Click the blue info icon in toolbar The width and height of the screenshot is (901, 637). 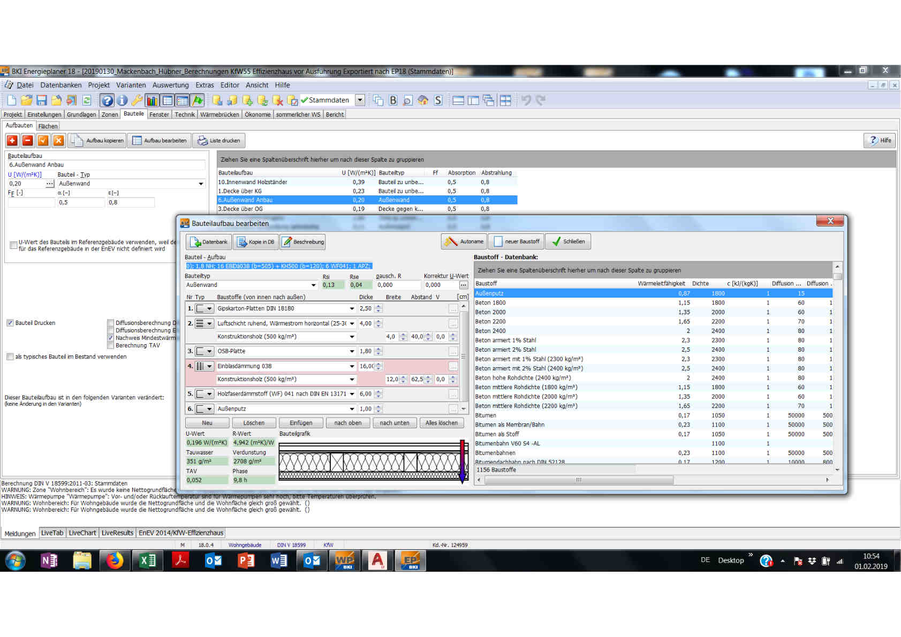tap(122, 100)
